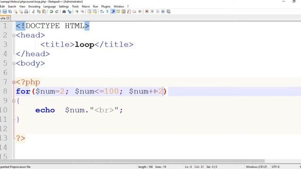
Task: Click the '<!DOCTYPE HTML>' text on line 1
Action: (52, 26)
